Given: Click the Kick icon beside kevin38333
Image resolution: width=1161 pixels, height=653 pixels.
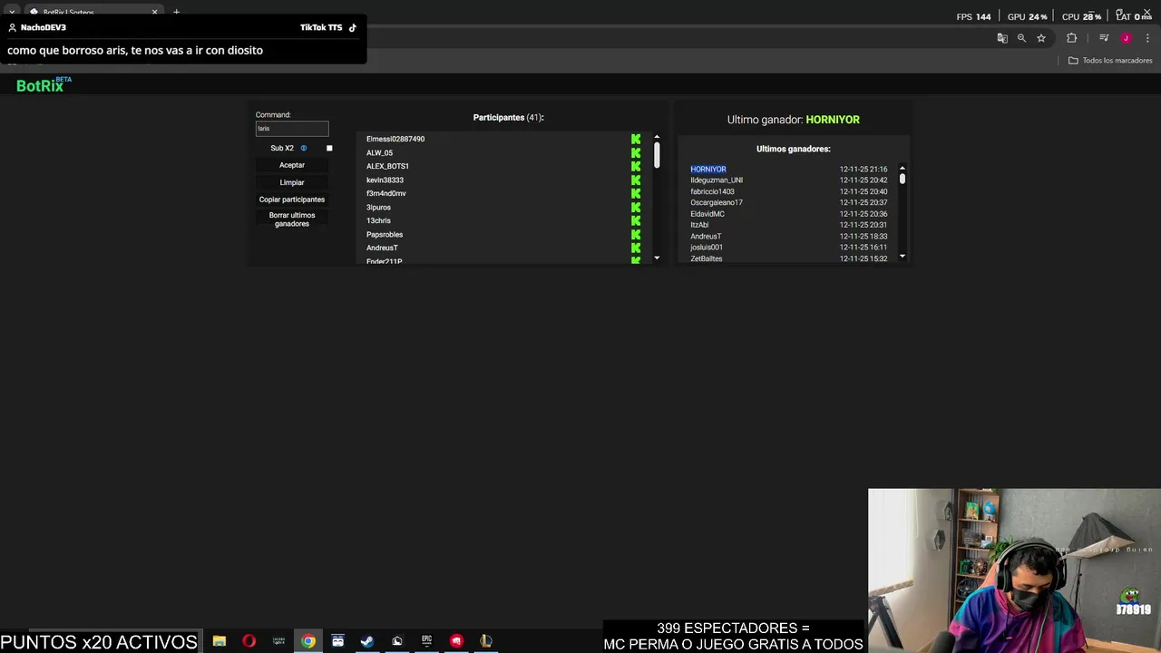Looking at the screenshot, I should coord(636,180).
